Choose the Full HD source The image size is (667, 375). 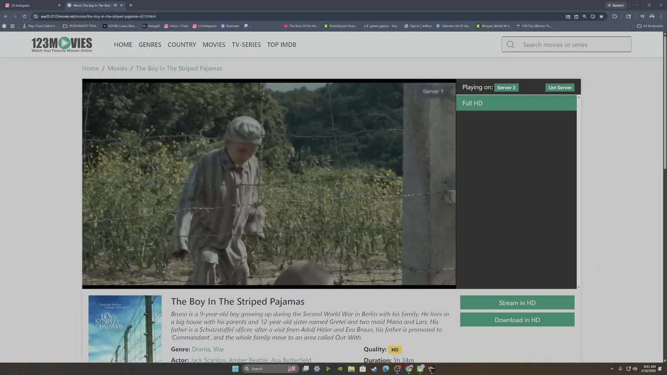pyautogui.click(x=516, y=103)
